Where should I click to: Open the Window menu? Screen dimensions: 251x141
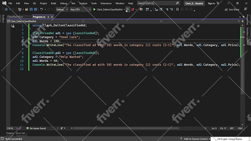tap(120, 3)
